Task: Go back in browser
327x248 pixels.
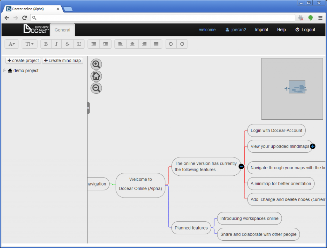Action: (7, 18)
